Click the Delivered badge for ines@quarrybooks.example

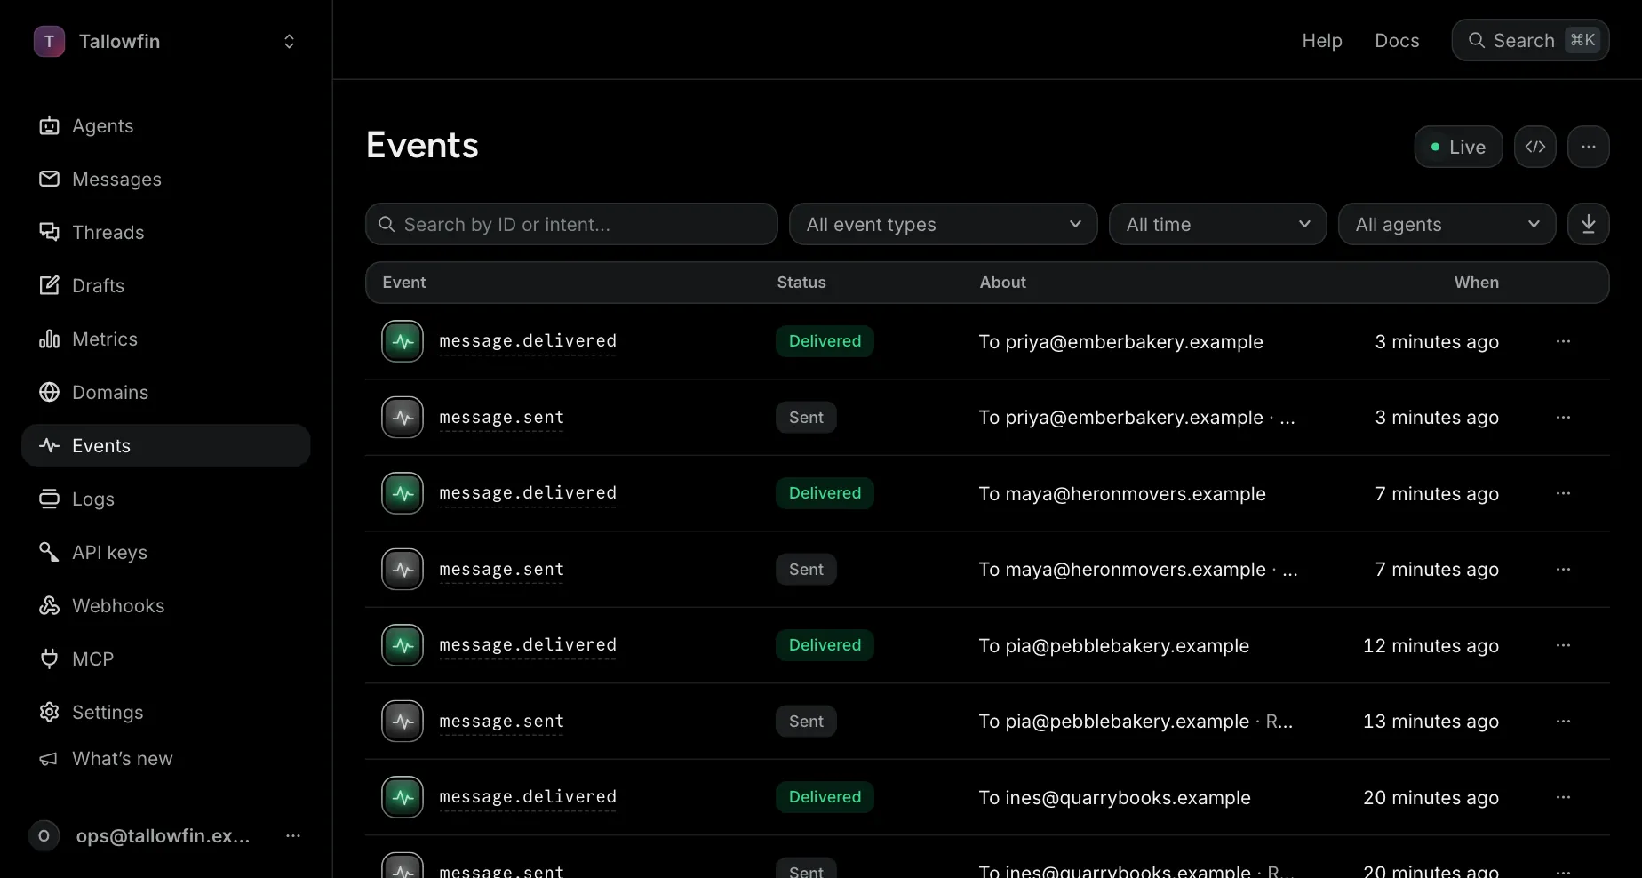pos(825,797)
